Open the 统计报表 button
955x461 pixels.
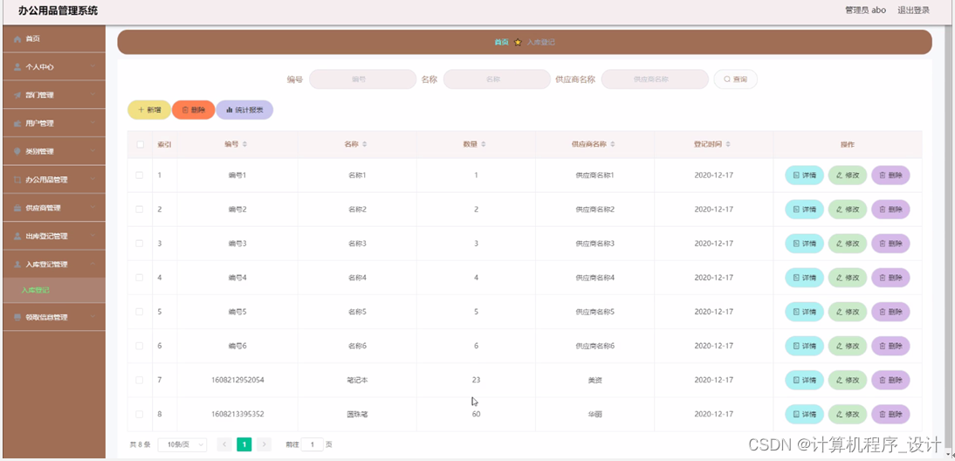tap(244, 110)
